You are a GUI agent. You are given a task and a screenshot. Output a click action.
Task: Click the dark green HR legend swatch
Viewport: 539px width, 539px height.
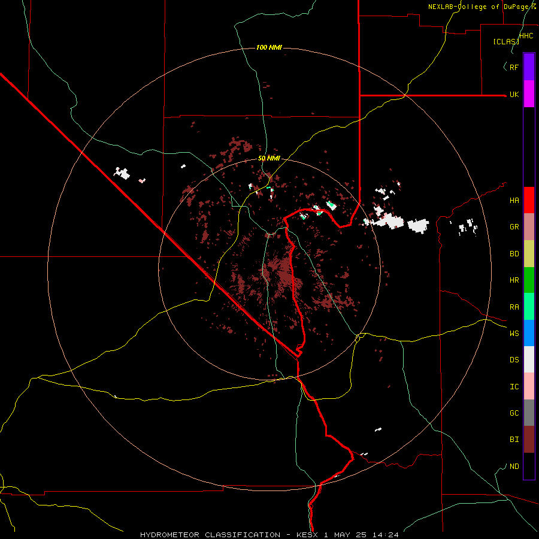pos(529,280)
